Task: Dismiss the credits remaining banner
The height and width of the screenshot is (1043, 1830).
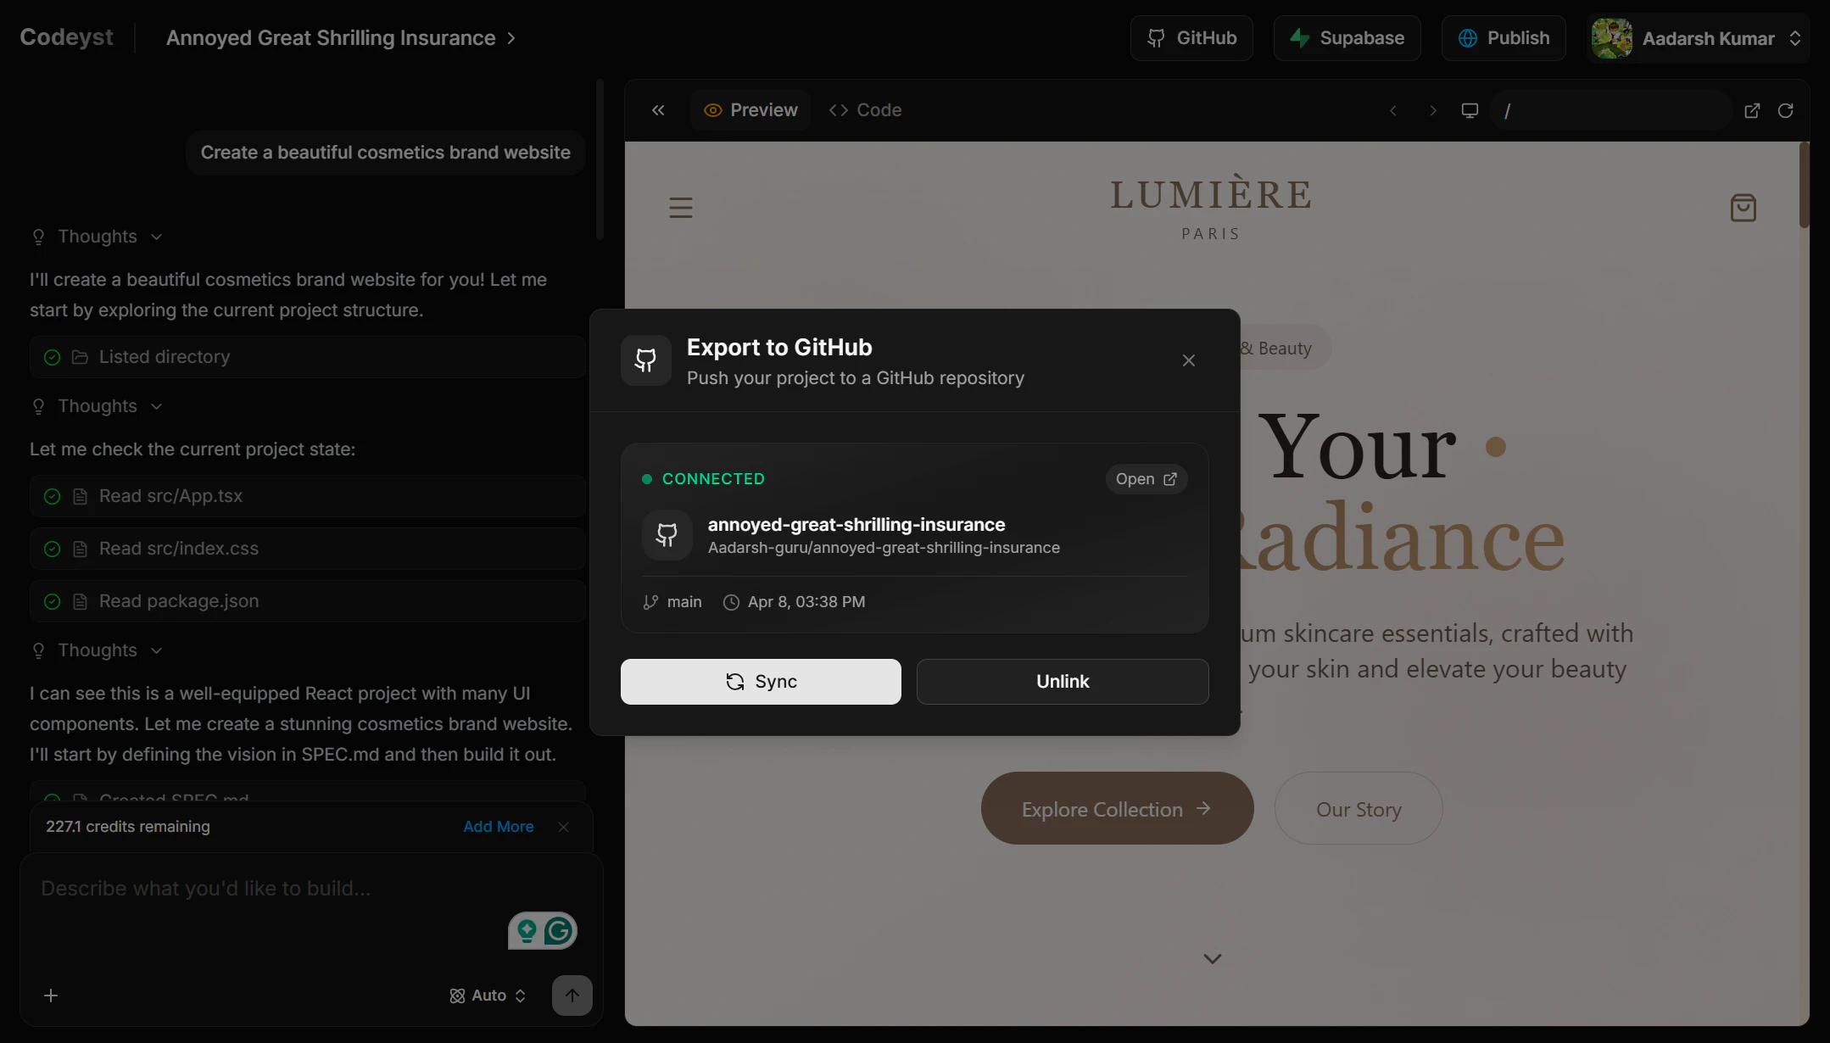Action: pyautogui.click(x=564, y=827)
